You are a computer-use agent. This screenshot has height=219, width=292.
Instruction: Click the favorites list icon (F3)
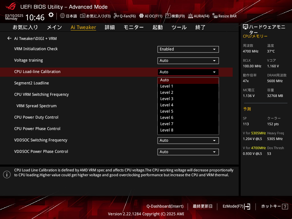click(x=82, y=16)
